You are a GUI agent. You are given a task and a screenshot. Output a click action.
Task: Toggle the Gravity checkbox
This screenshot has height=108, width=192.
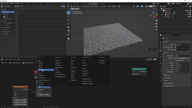tap(165, 75)
